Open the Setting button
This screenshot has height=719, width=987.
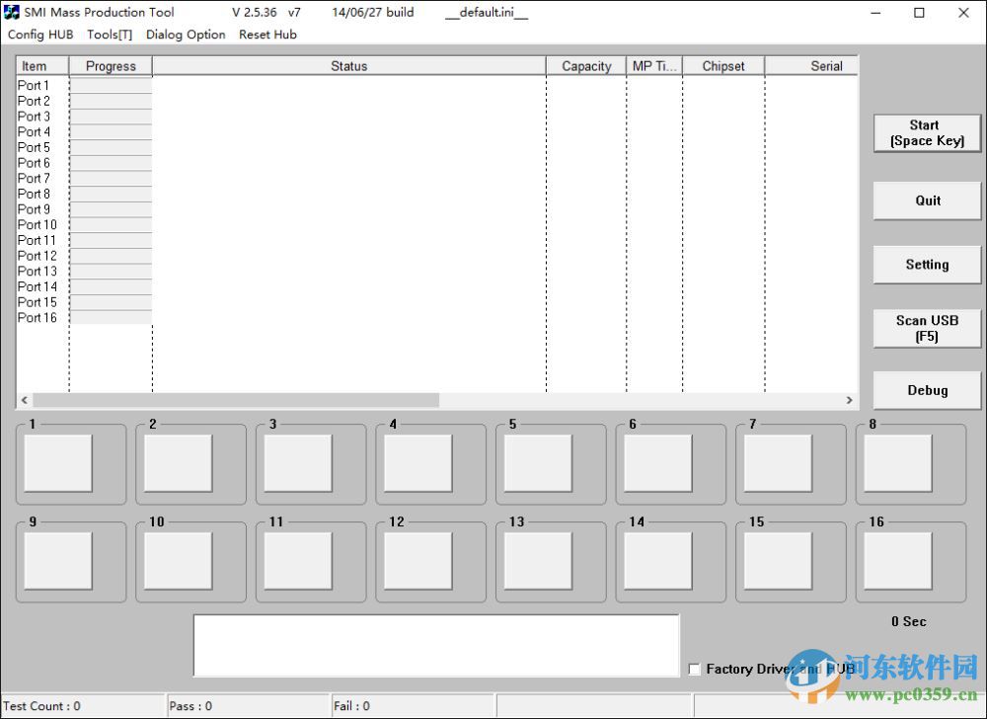coord(927,265)
